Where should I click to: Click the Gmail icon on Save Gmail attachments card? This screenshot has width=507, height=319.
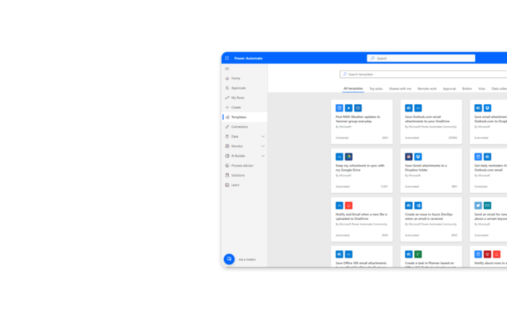[408, 157]
